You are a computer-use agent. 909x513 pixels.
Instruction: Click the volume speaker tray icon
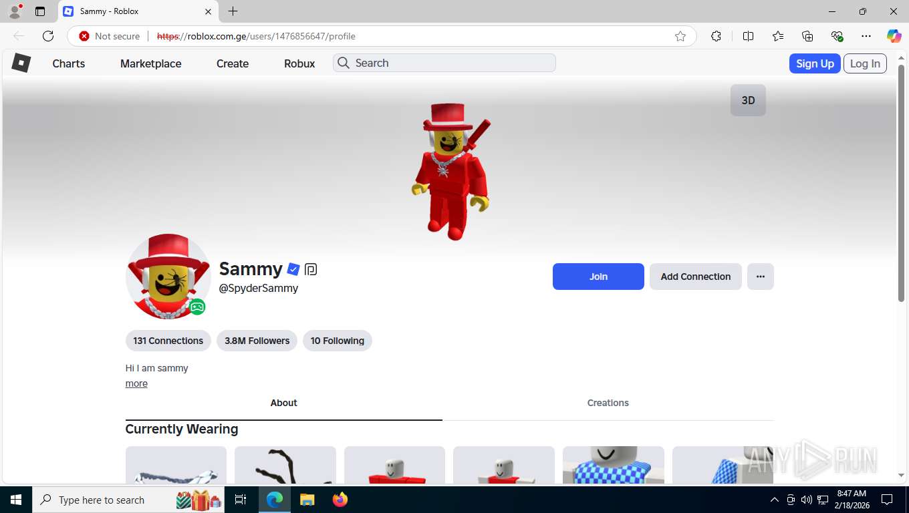pos(807,500)
